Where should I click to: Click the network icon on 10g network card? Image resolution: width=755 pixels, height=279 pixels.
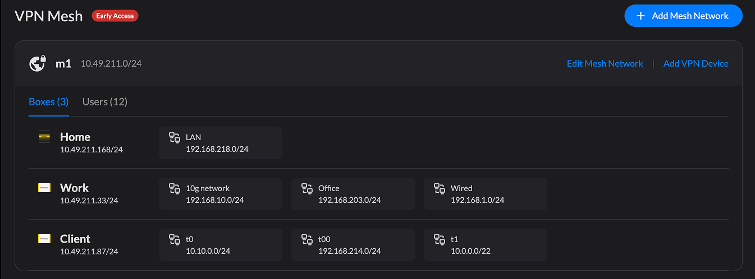tap(175, 188)
